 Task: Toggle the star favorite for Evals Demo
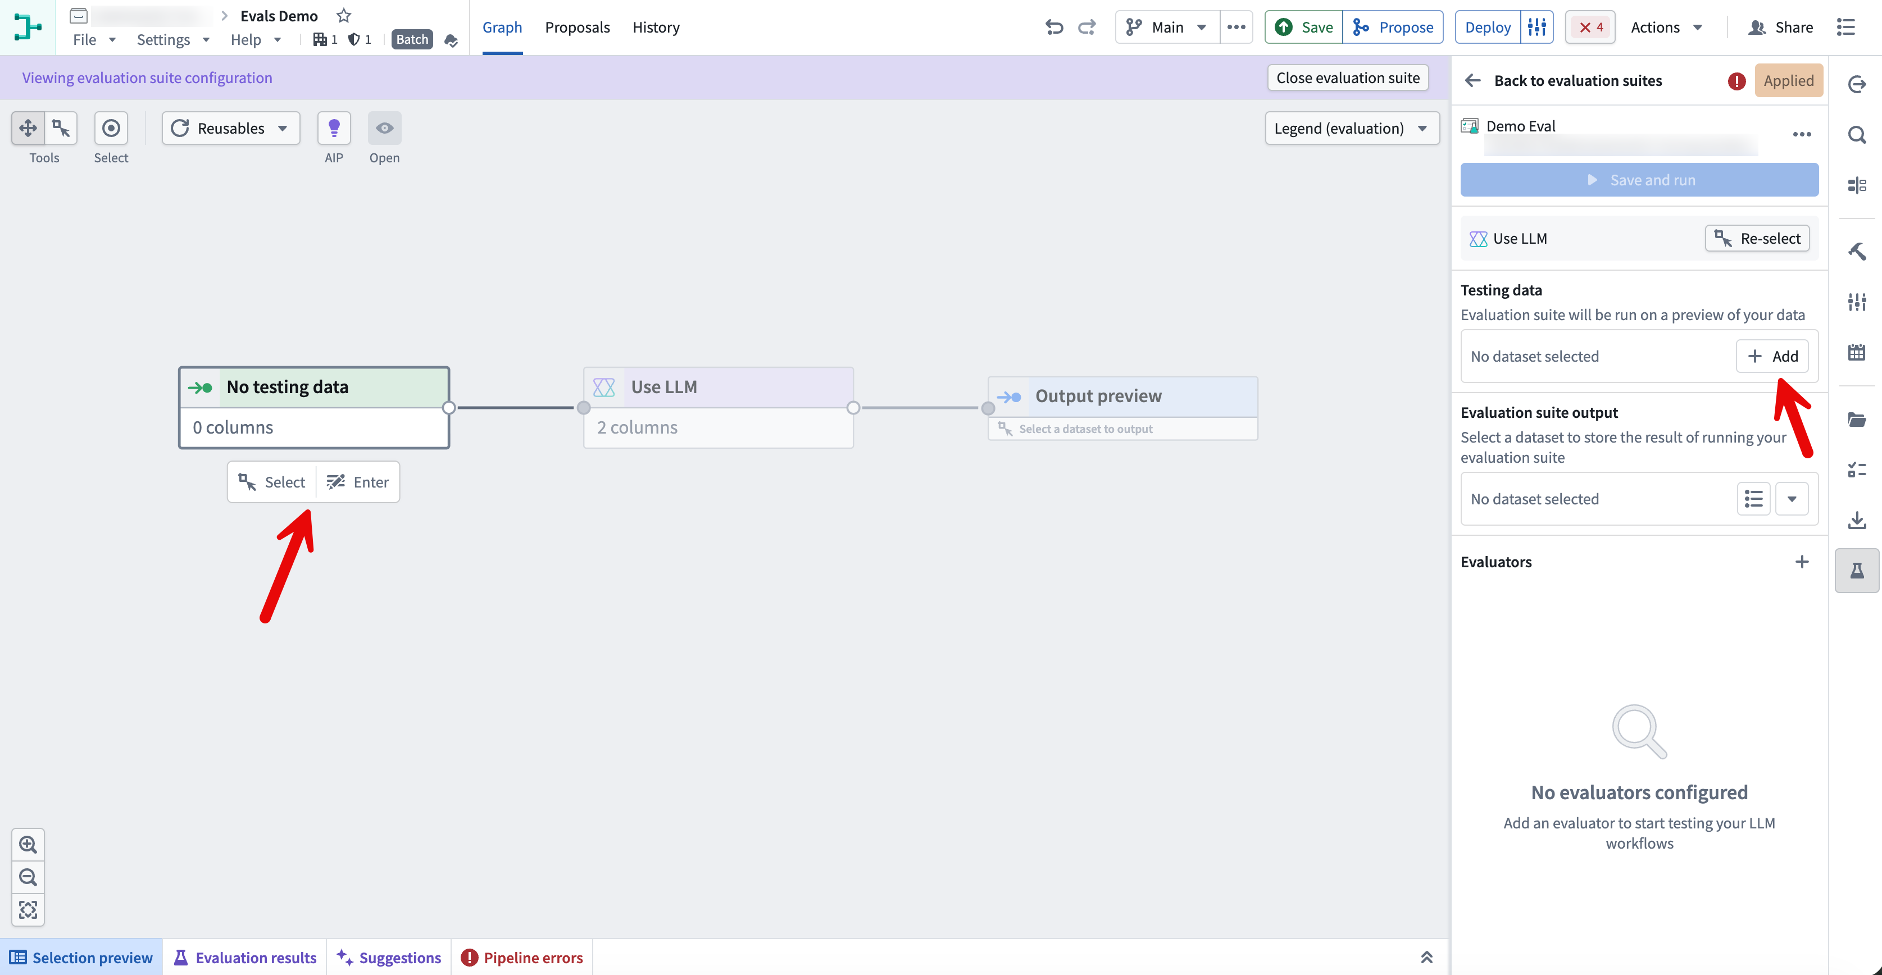point(343,15)
